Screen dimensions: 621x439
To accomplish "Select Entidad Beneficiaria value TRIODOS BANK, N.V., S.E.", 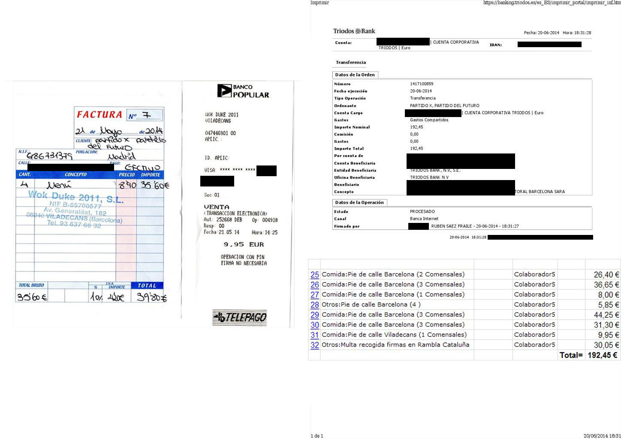I will tap(435, 170).
